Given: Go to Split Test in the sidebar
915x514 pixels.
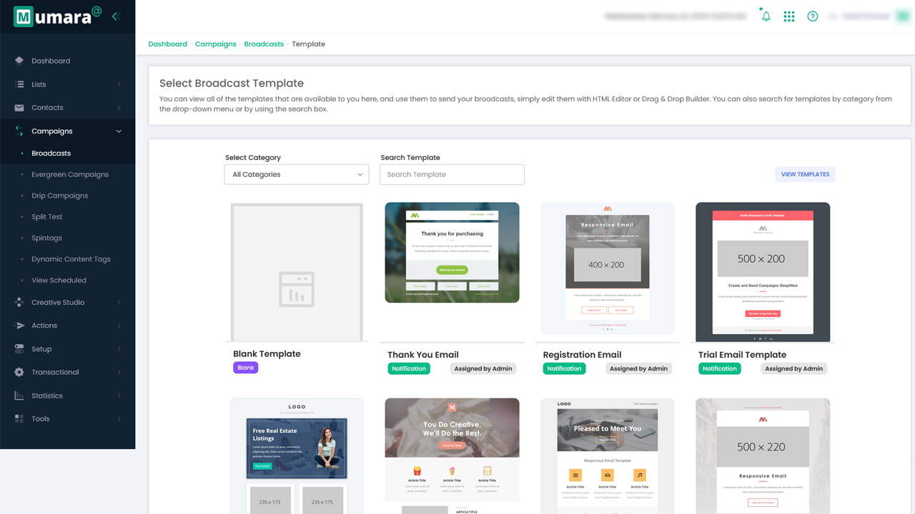Looking at the screenshot, I should pos(46,217).
